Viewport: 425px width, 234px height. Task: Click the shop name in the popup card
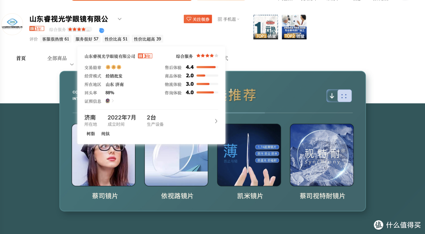pyautogui.click(x=110, y=56)
